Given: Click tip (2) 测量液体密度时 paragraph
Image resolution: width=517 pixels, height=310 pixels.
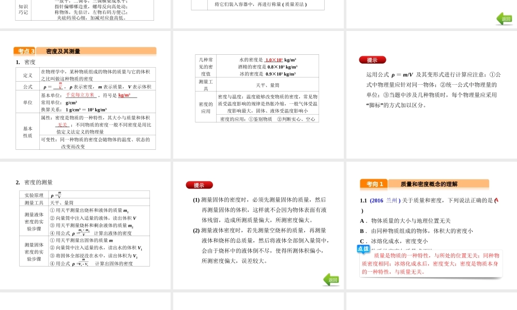Looking at the screenshot, I should [x=261, y=246].
